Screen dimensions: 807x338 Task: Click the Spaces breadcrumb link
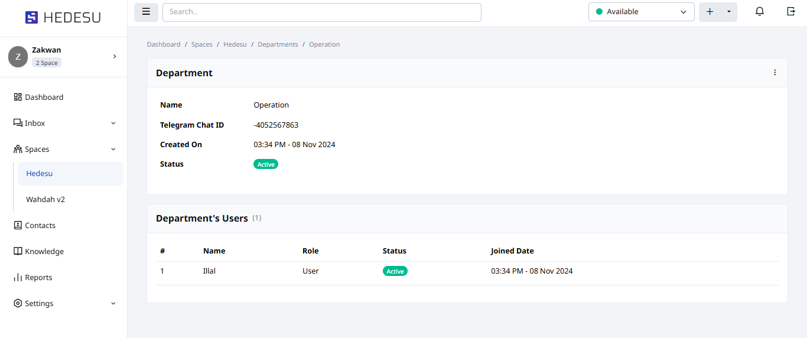click(x=201, y=44)
